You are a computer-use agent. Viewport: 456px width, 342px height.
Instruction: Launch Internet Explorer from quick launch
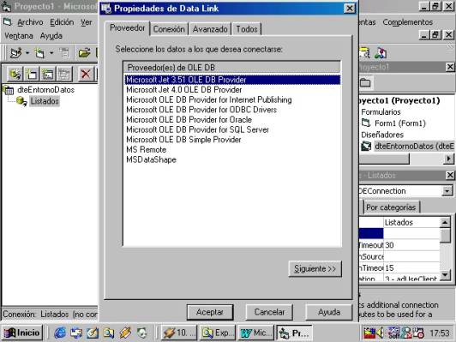pyautogui.click(x=60, y=333)
